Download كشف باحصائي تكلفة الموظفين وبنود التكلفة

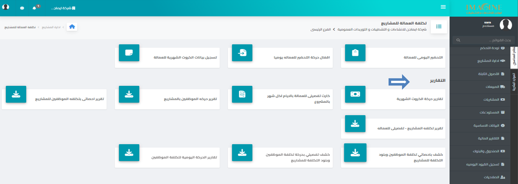tap(393, 157)
